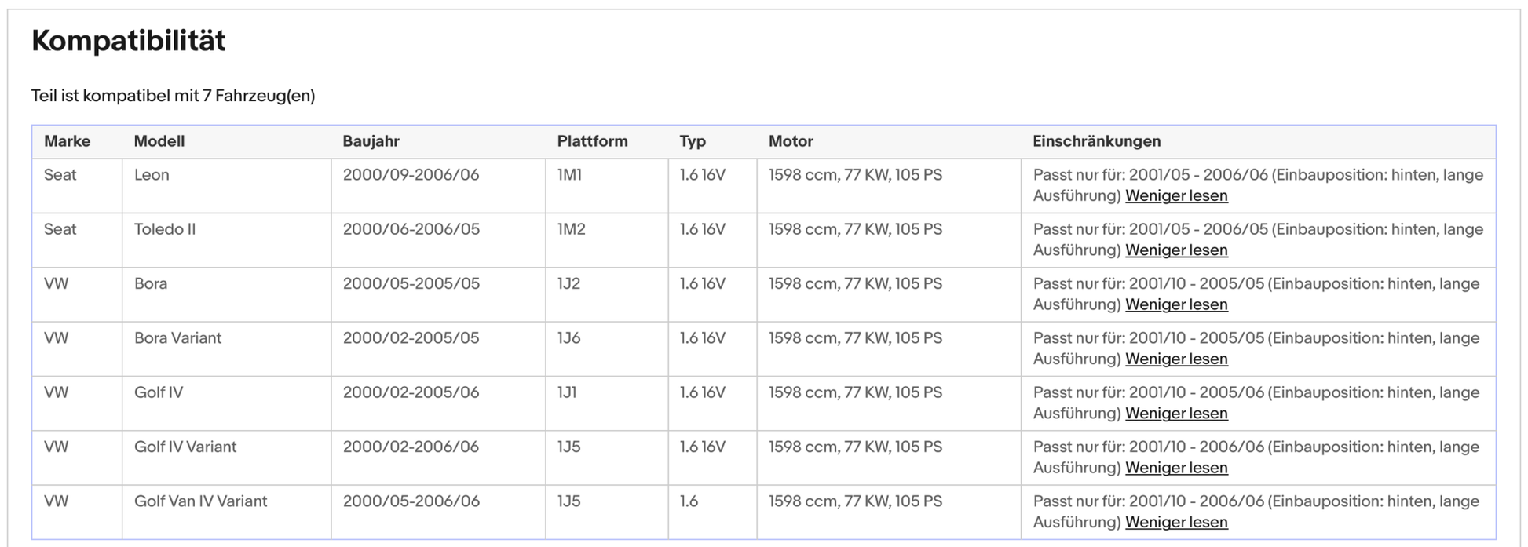
Task: Click 'Weniger lesen' for Toledo II
Action: (1175, 250)
